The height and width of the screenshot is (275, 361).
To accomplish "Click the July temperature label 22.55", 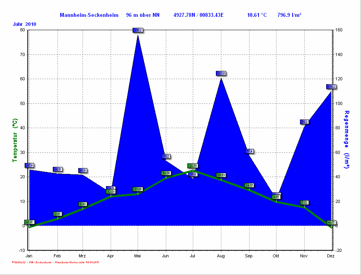I will pos(193,166).
